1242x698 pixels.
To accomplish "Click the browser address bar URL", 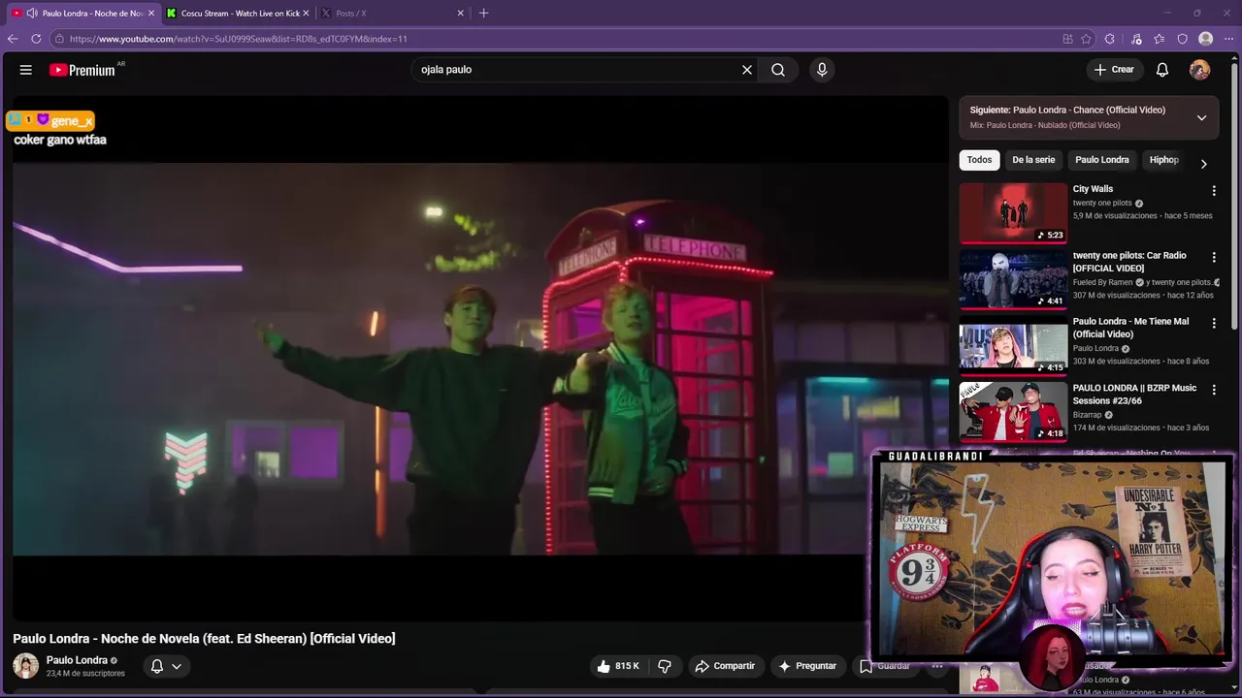I will pos(239,39).
